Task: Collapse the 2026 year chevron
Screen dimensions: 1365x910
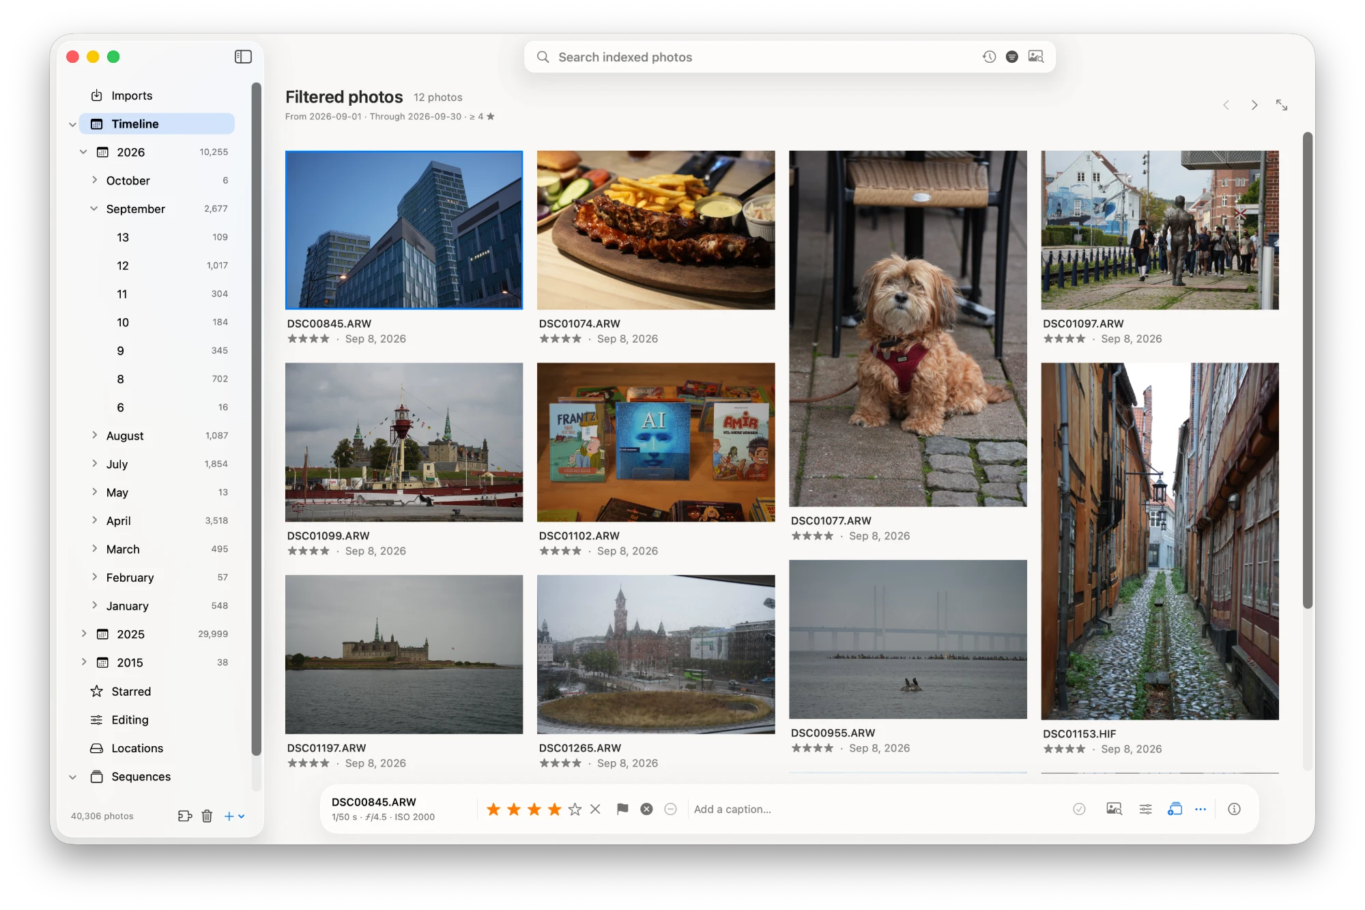Action: pos(83,152)
